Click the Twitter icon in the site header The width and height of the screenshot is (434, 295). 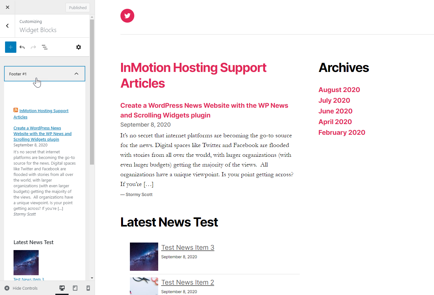pyautogui.click(x=127, y=15)
